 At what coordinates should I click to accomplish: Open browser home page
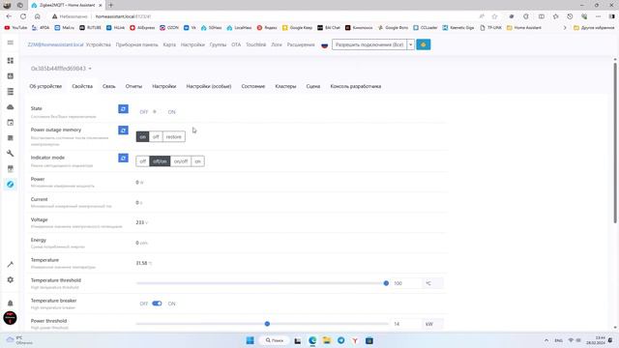(38, 16)
